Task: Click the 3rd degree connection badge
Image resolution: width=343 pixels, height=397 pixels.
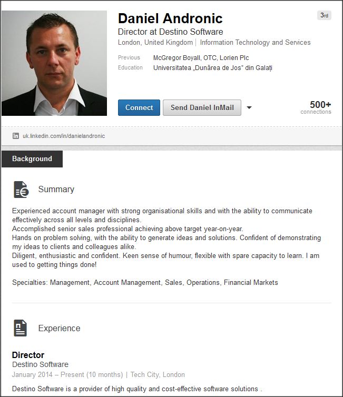Action: (325, 15)
